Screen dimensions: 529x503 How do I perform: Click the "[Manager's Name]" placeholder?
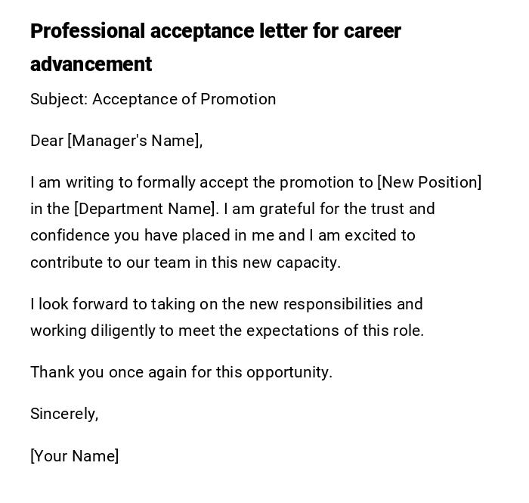pos(134,141)
